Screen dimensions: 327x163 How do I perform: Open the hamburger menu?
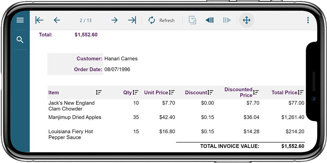point(20,20)
